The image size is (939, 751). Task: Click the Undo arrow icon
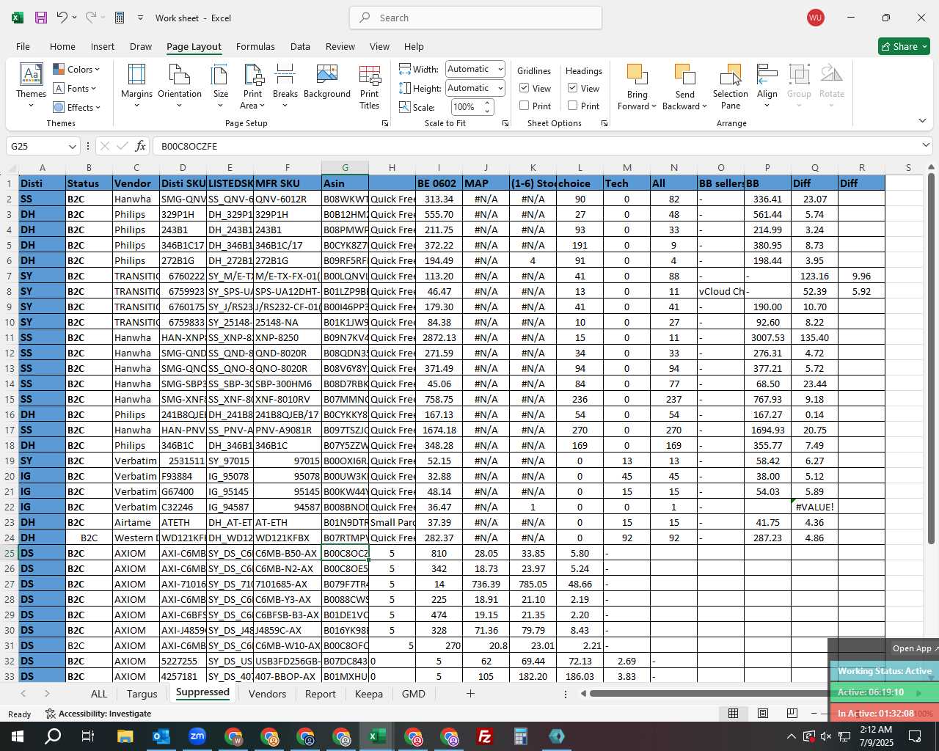coord(62,18)
